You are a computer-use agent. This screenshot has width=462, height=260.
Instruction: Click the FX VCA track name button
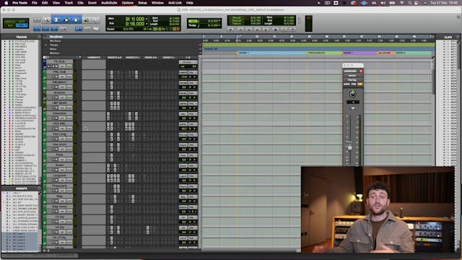[59, 61]
